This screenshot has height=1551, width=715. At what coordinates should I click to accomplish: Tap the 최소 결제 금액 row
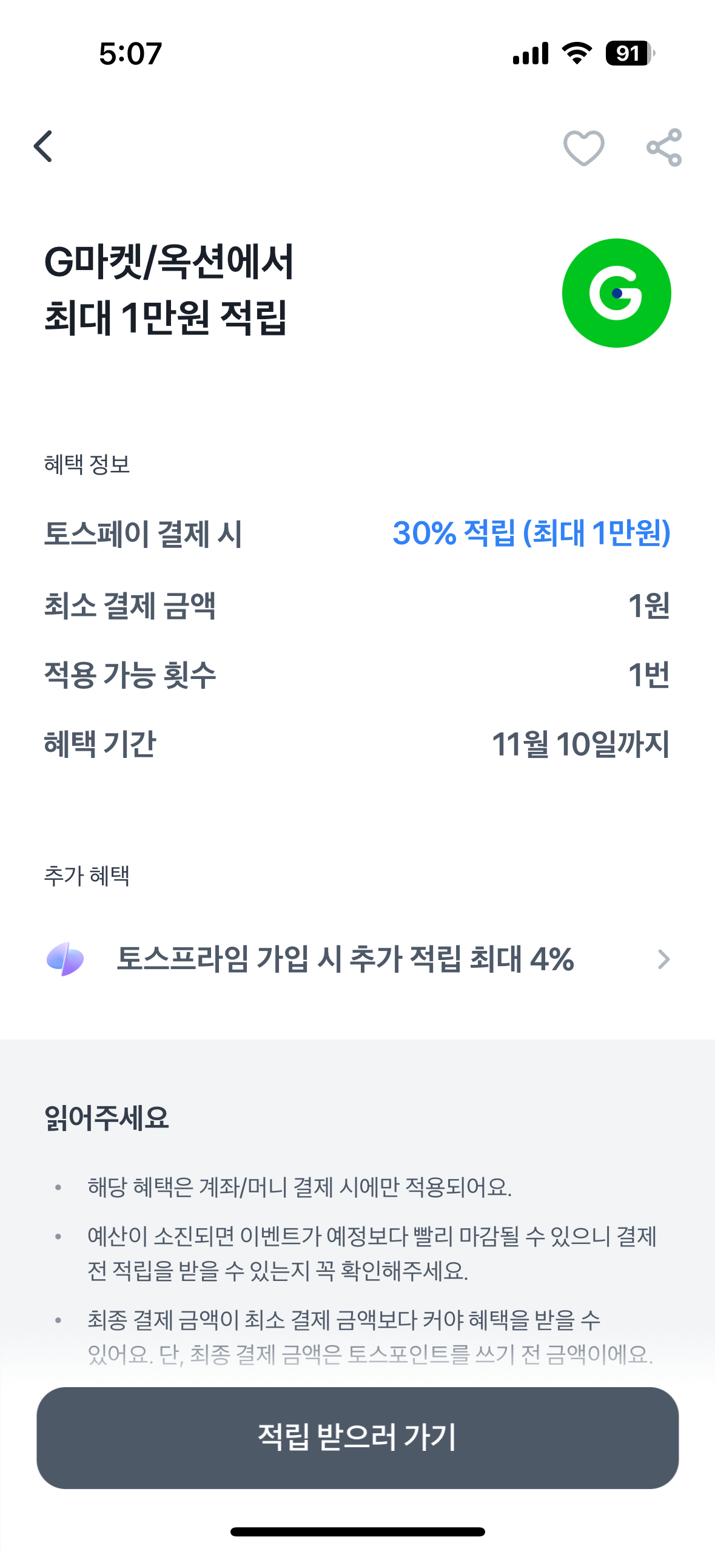(357, 606)
